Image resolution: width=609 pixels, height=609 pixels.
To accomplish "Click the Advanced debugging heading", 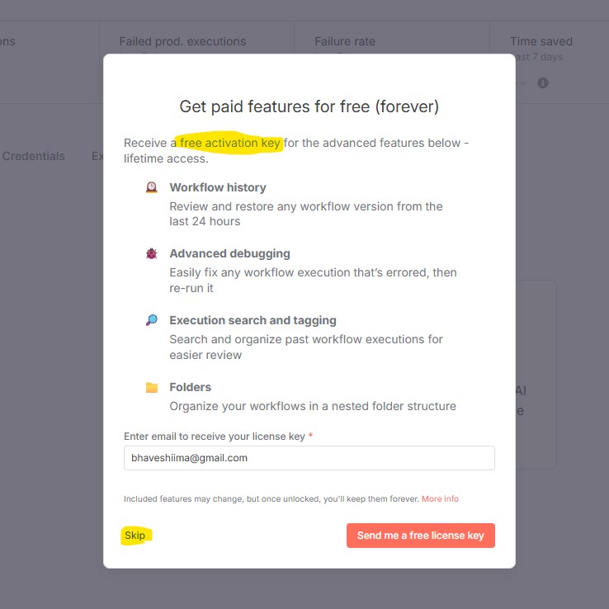I will click(x=229, y=253).
